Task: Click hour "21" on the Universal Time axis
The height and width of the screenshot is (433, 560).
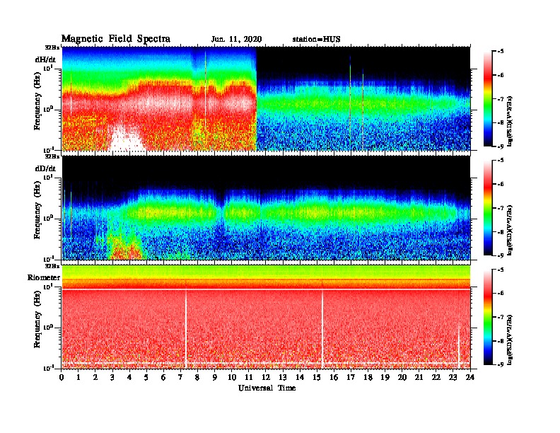Action: (419, 378)
